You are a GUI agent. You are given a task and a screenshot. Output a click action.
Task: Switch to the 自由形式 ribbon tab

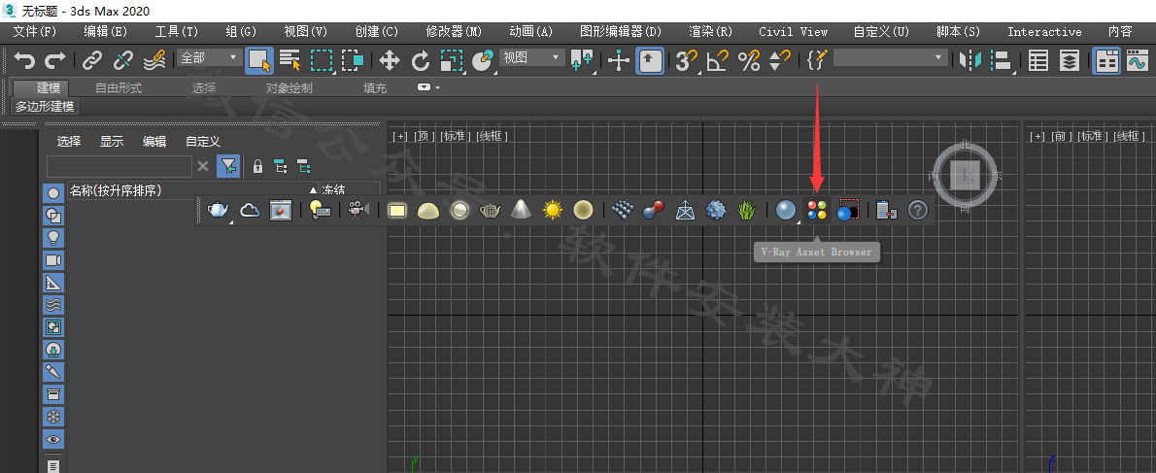coord(119,87)
